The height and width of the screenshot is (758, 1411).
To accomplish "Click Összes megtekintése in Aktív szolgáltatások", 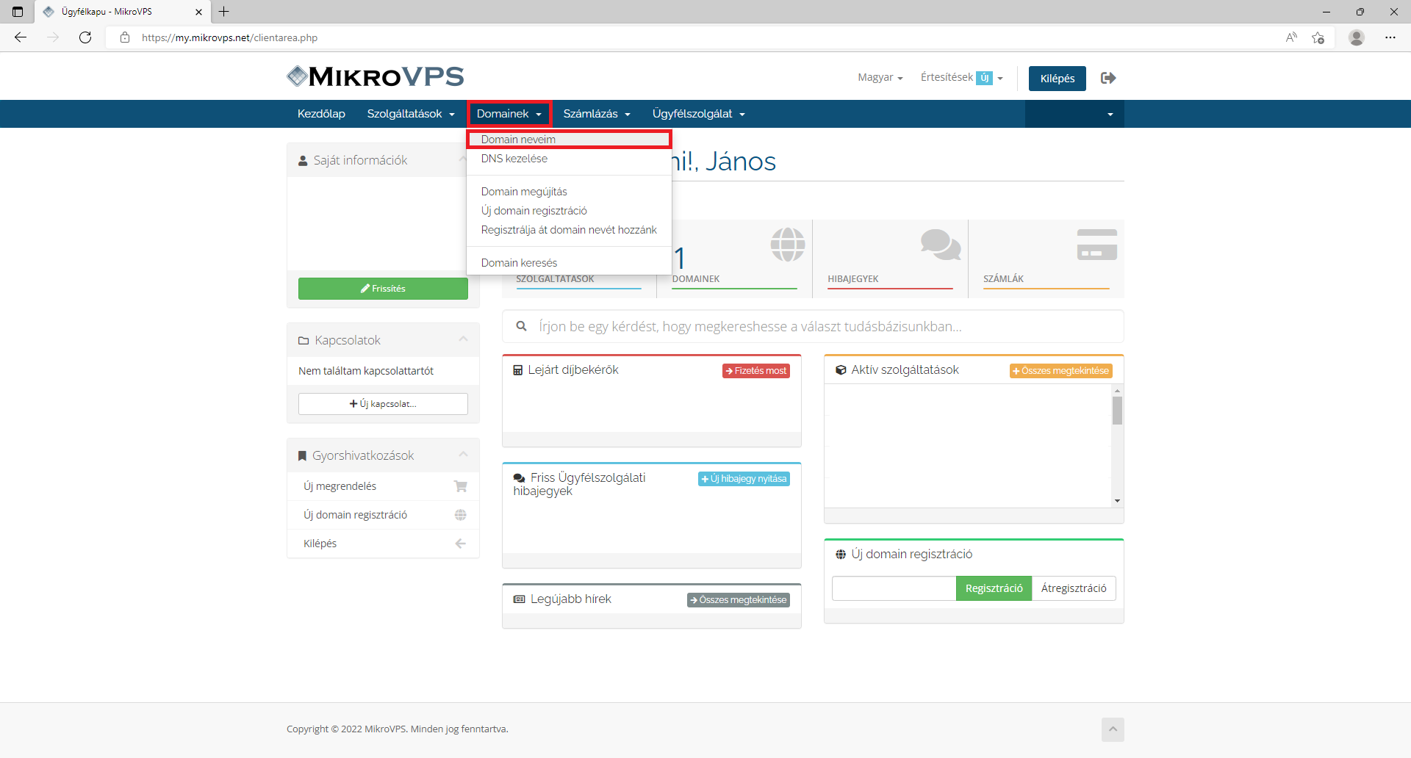I will pos(1060,371).
